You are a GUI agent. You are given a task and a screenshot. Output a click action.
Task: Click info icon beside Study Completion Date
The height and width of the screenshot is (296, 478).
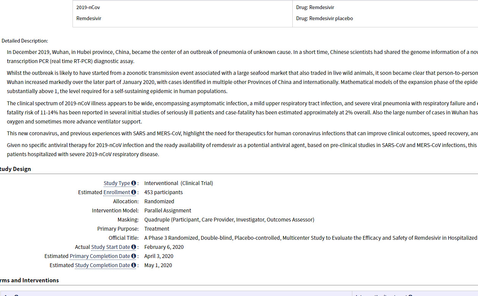point(134,265)
